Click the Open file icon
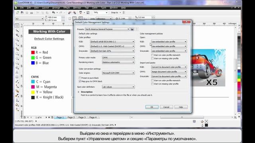Screen dimensions: 255x143 (22, 13)
